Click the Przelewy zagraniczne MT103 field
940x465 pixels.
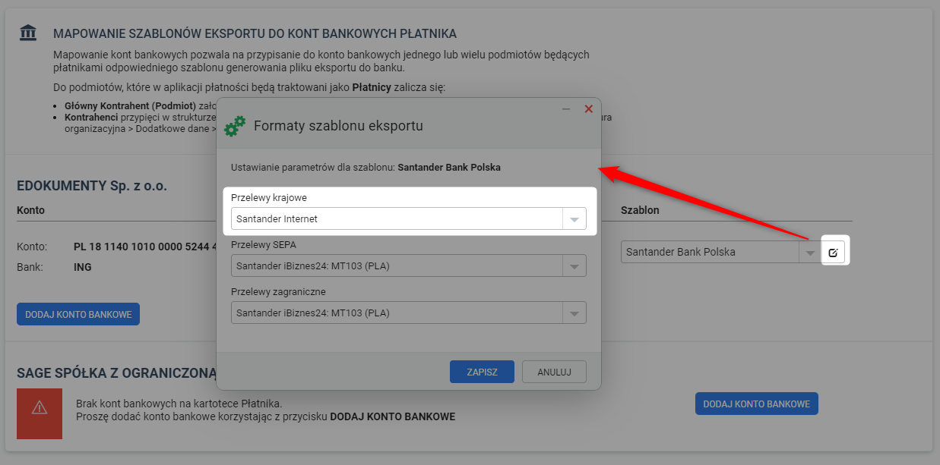click(409, 313)
